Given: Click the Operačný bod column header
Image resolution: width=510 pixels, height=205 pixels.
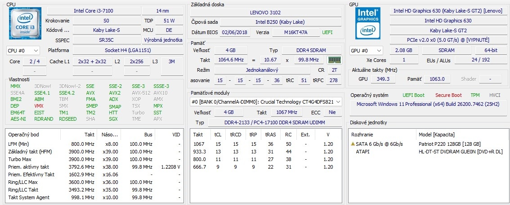Looking at the screenshot, I should pyautogui.click(x=33, y=135).
